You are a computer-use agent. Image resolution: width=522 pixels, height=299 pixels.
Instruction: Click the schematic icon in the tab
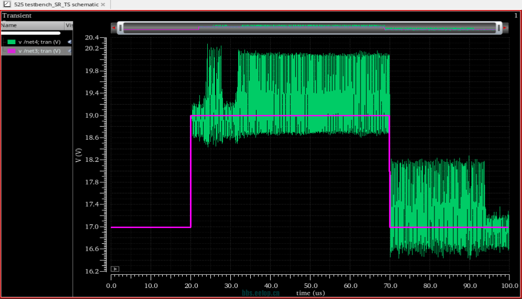click(x=7, y=4)
